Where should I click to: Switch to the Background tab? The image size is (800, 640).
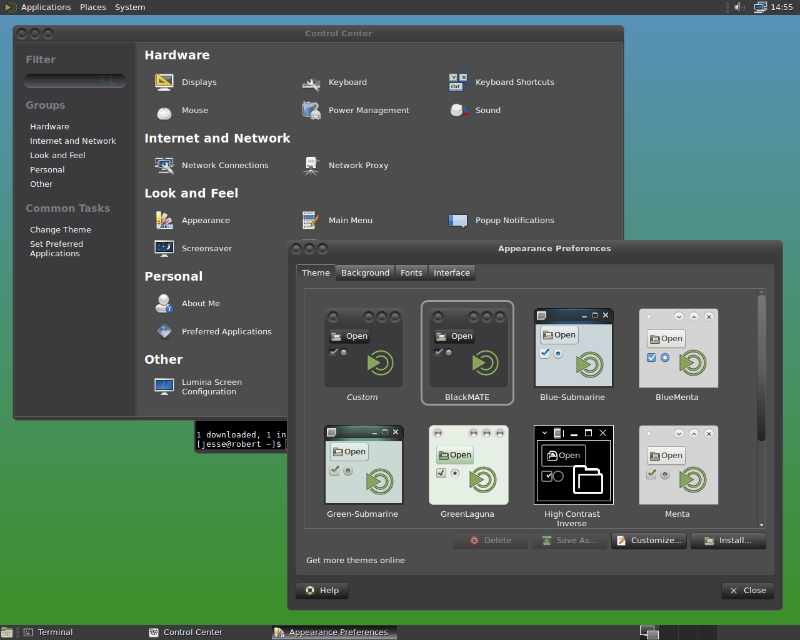click(365, 273)
